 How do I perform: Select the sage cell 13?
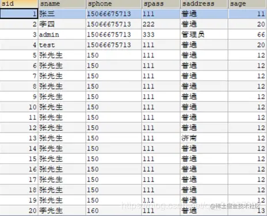(247, 211)
